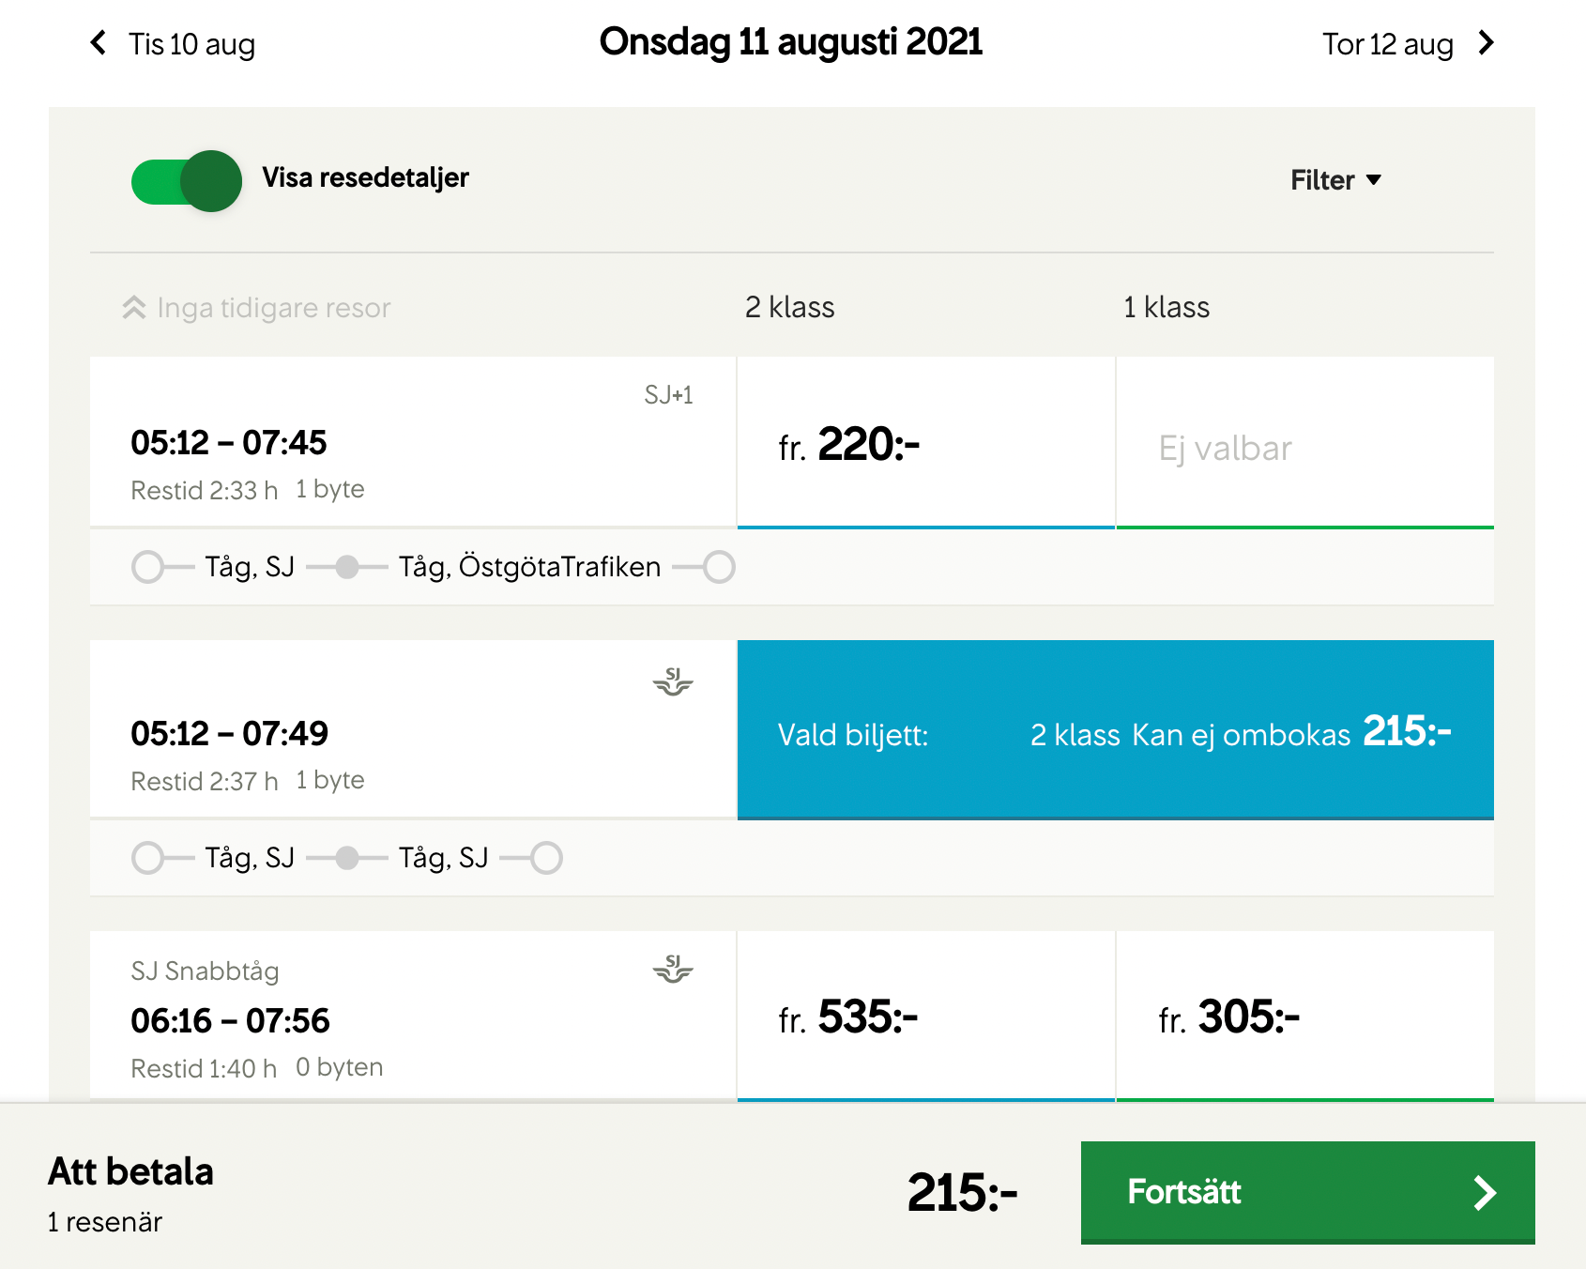Viewport: 1586px width, 1269px height.
Task: Open the Filter dropdown
Action: [1322, 180]
